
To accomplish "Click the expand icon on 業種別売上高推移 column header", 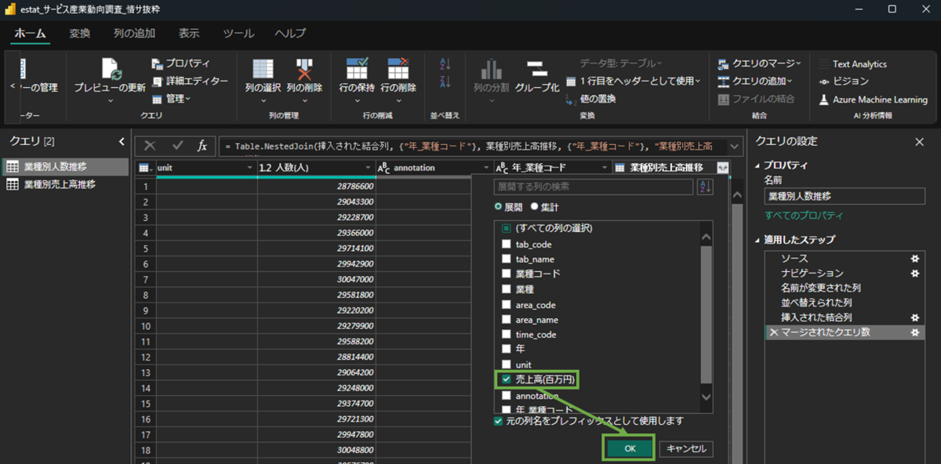I will point(722,168).
